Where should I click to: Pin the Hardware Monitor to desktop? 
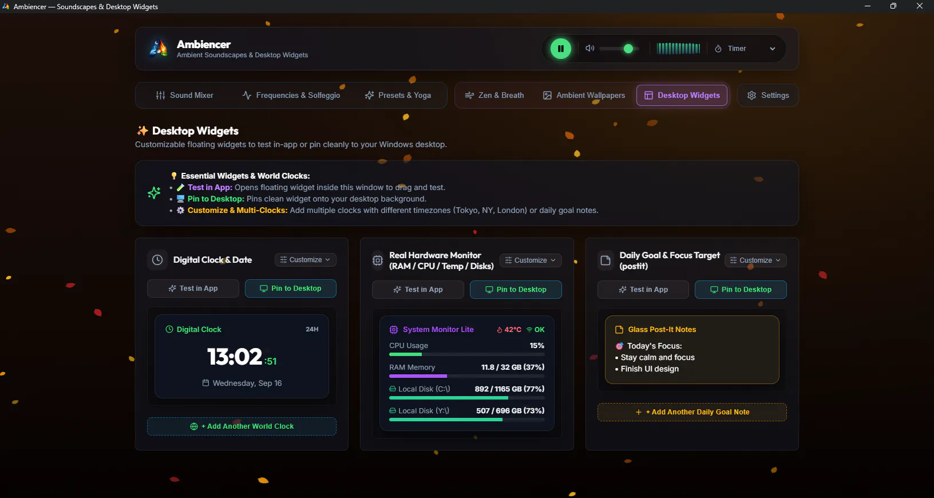point(516,290)
